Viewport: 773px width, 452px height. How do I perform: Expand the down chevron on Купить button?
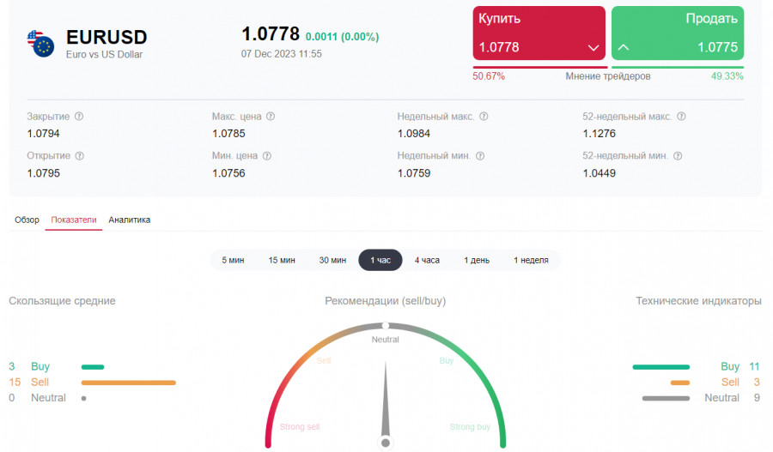[593, 48]
